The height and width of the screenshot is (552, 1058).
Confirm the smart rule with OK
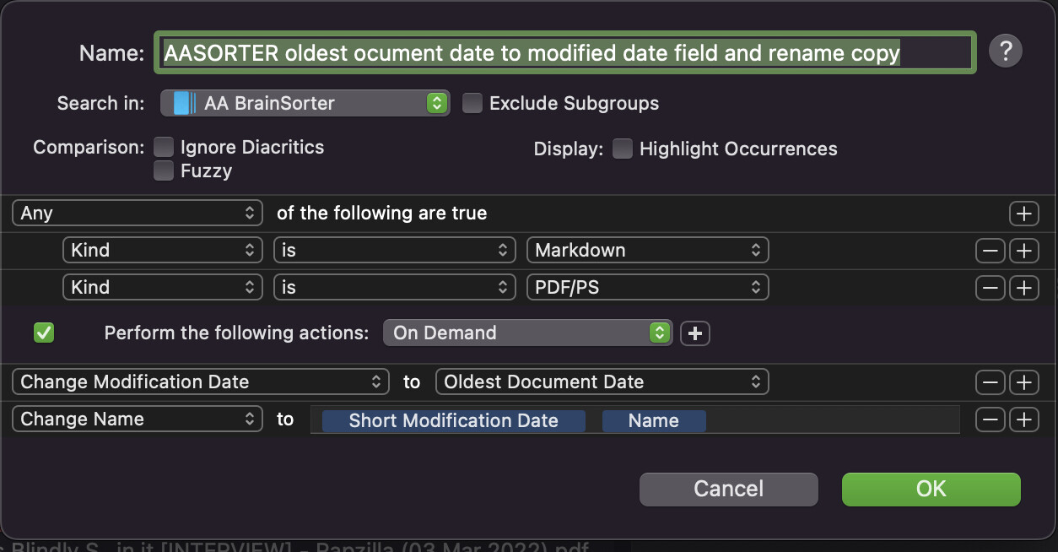(931, 489)
